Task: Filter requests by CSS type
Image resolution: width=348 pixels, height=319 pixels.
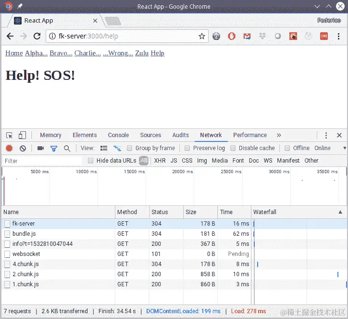Action: coord(187,161)
